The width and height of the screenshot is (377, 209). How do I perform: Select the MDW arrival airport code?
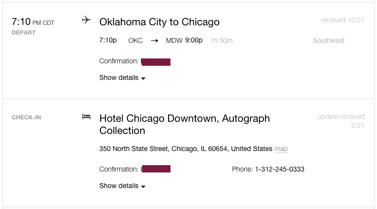(x=174, y=41)
